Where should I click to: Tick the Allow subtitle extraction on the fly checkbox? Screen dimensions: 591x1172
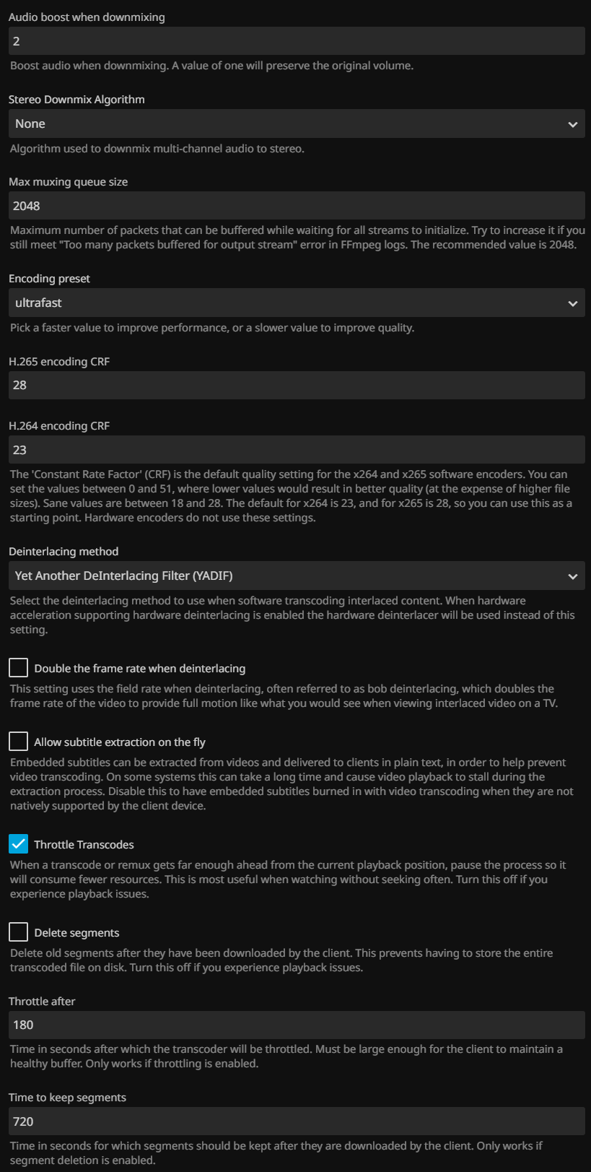pos(19,741)
